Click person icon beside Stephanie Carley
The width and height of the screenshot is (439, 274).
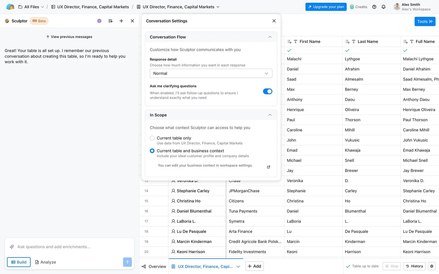(173, 191)
